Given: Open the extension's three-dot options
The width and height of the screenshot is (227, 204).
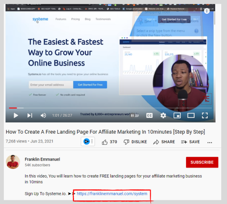Looking at the screenshot, I should coord(92,141).
